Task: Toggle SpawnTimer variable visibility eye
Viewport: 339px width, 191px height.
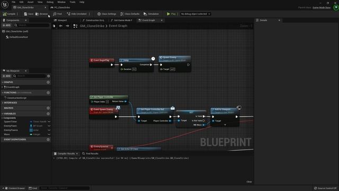Action: tap(49, 121)
